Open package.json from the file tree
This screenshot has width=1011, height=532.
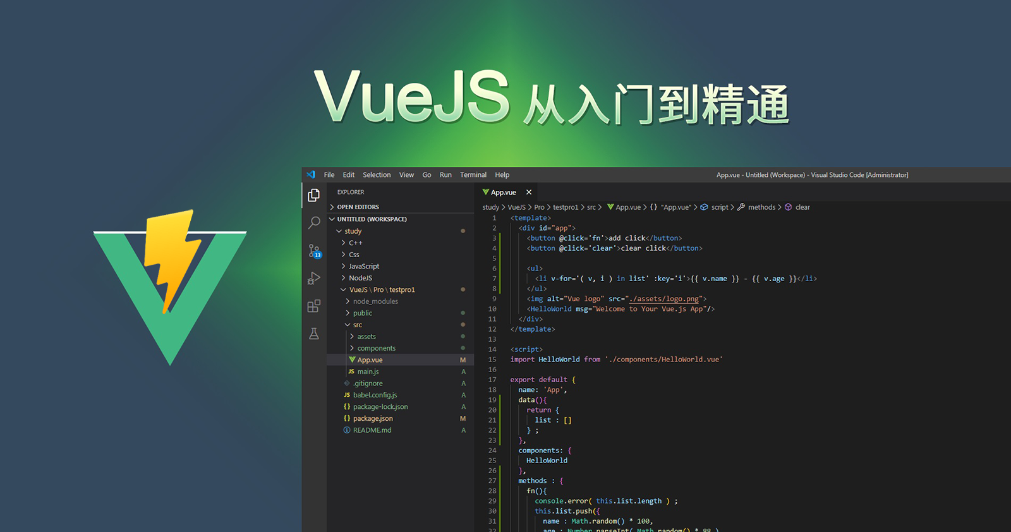pyautogui.click(x=400, y=418)
